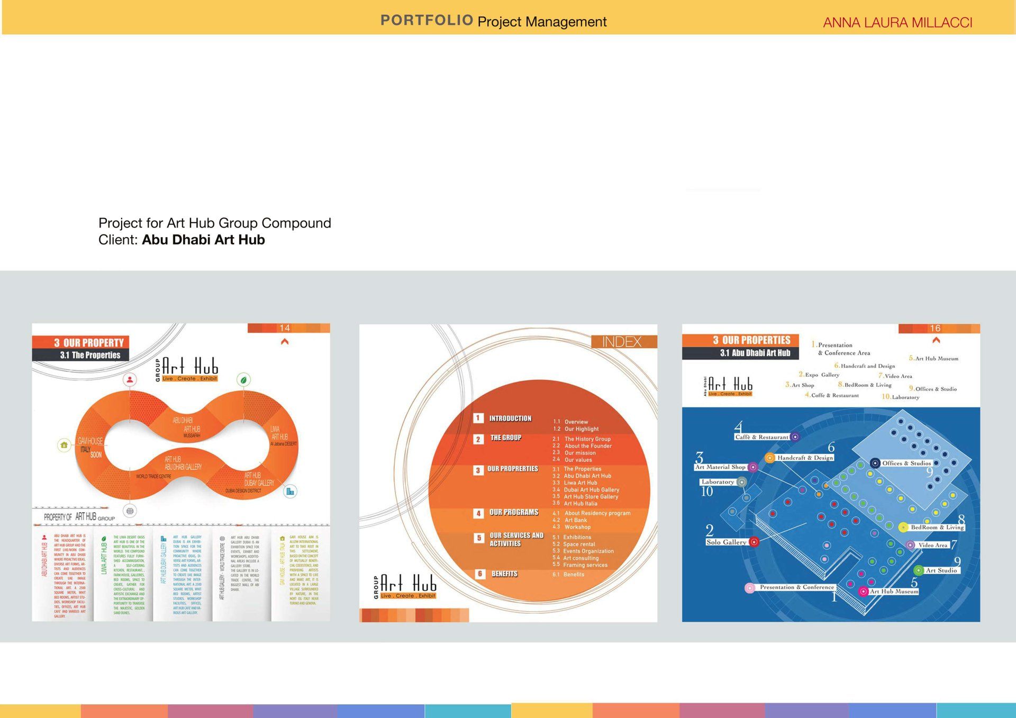1016x718 pixels.
Task: Click the purple marker beside Art Material Shop
Action: click(752, 467)
